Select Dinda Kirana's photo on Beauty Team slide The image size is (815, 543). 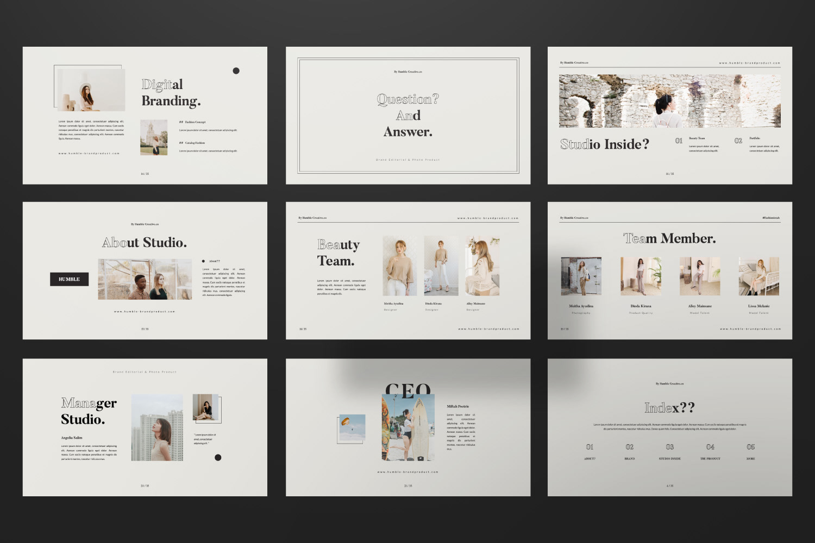[x=441, y=266]
